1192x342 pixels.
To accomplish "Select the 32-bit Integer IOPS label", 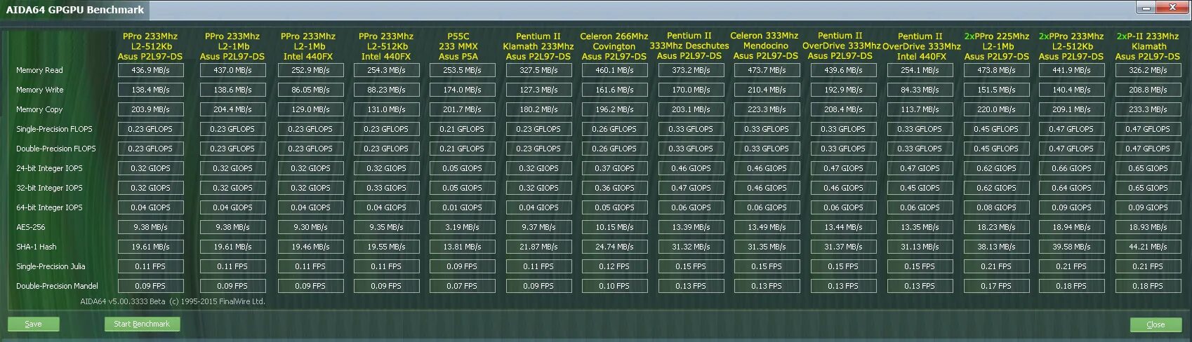I will 49,188.
